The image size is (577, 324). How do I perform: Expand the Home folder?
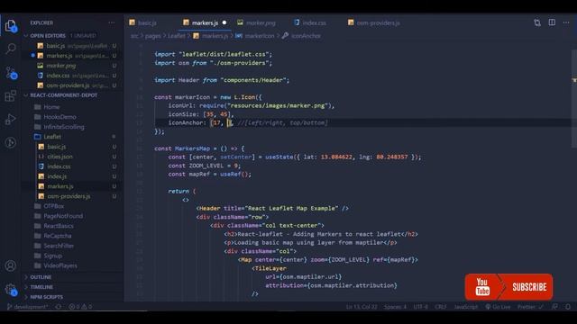coord(51,107)
